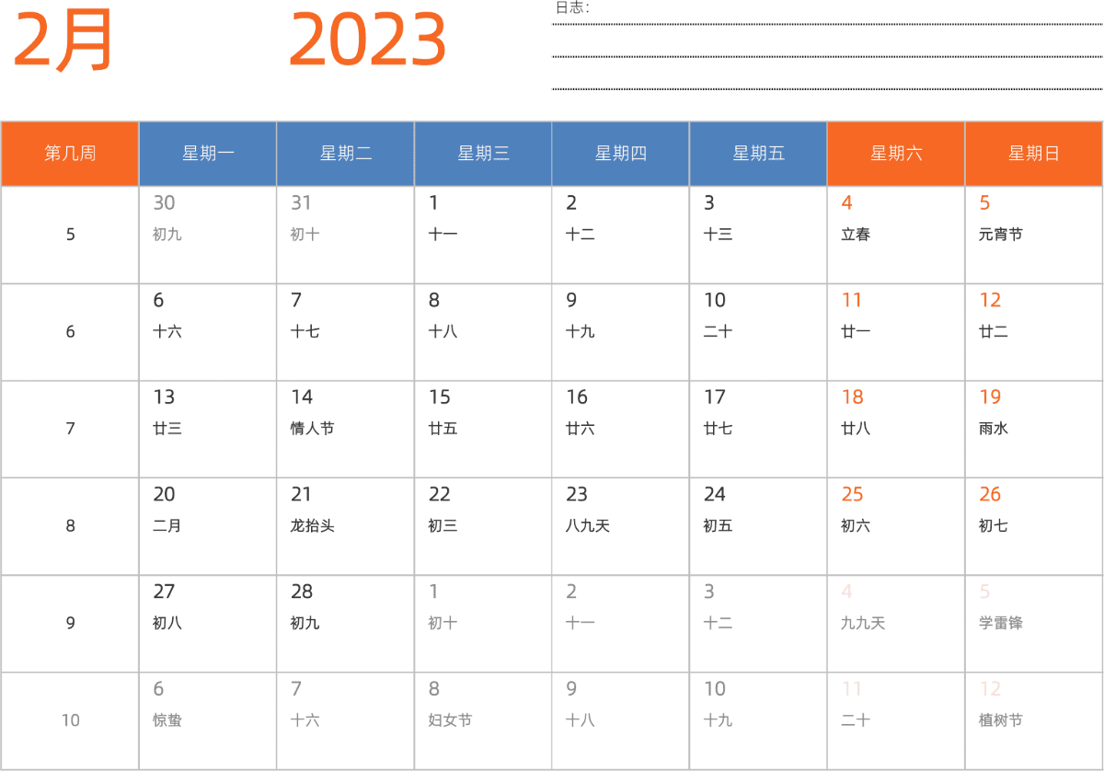
Task: Click the orange 2月 month title
Action: [63, 40]
